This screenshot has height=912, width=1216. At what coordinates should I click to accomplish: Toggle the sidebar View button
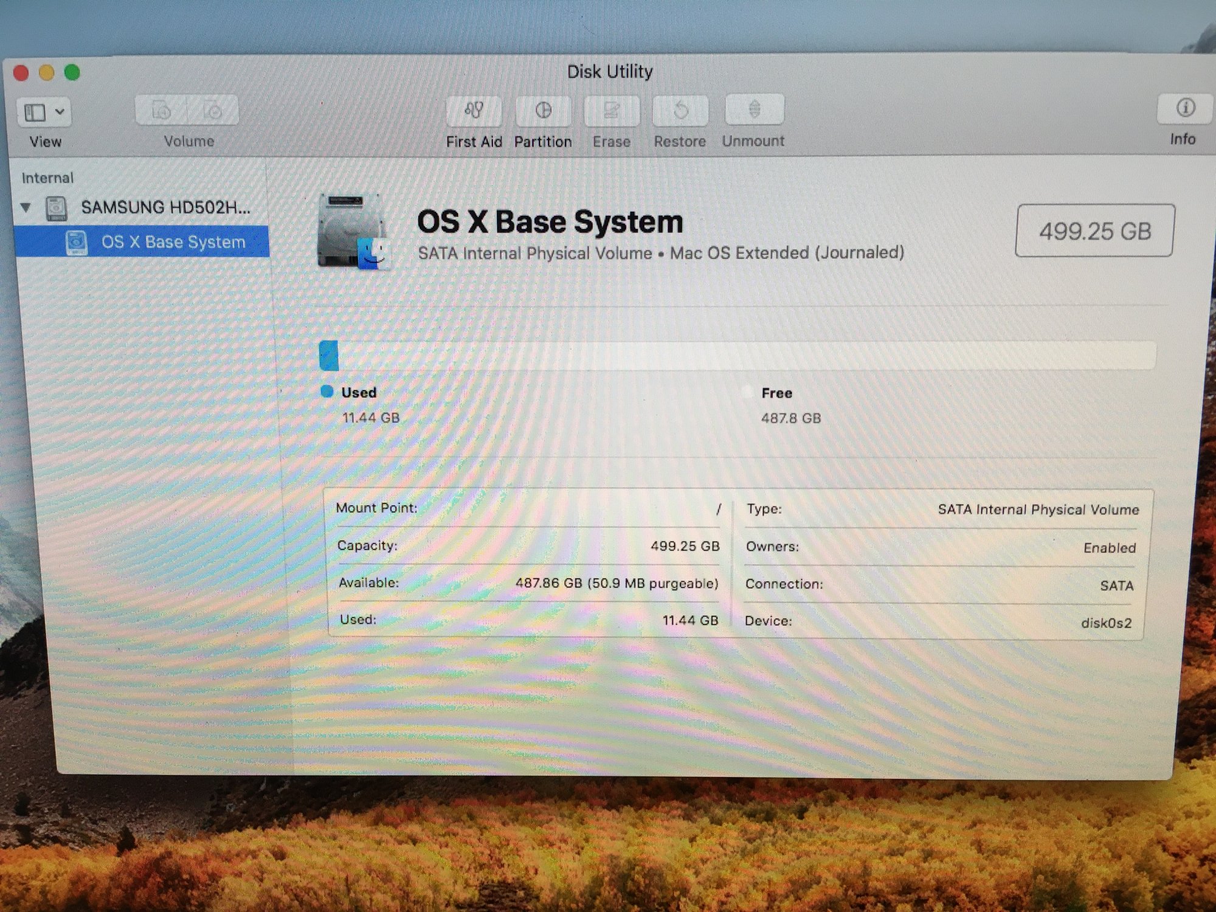tap(35, 112)
